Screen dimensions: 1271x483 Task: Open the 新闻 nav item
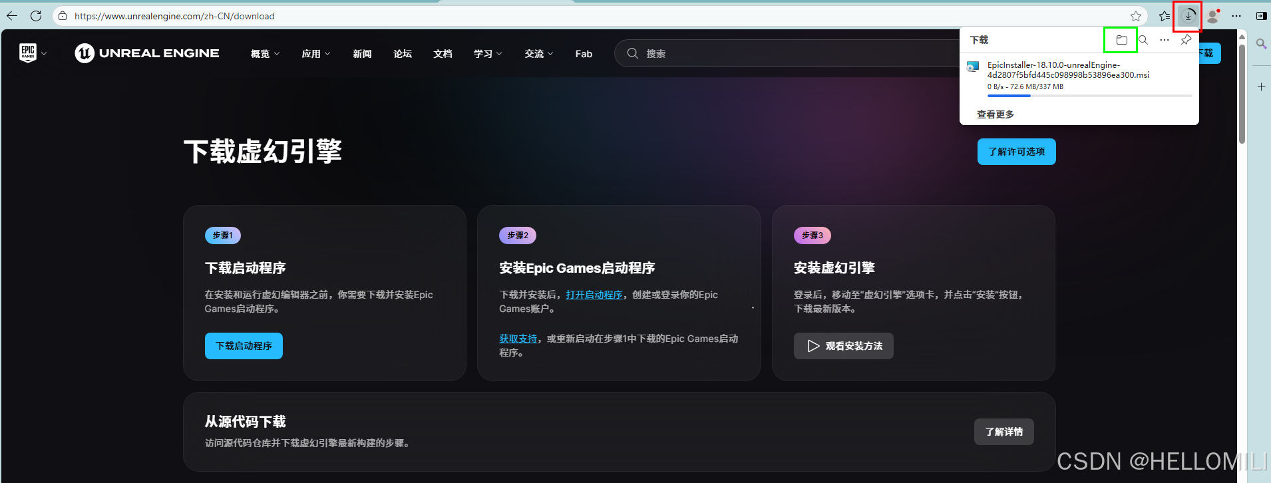(x=362, y=54)
